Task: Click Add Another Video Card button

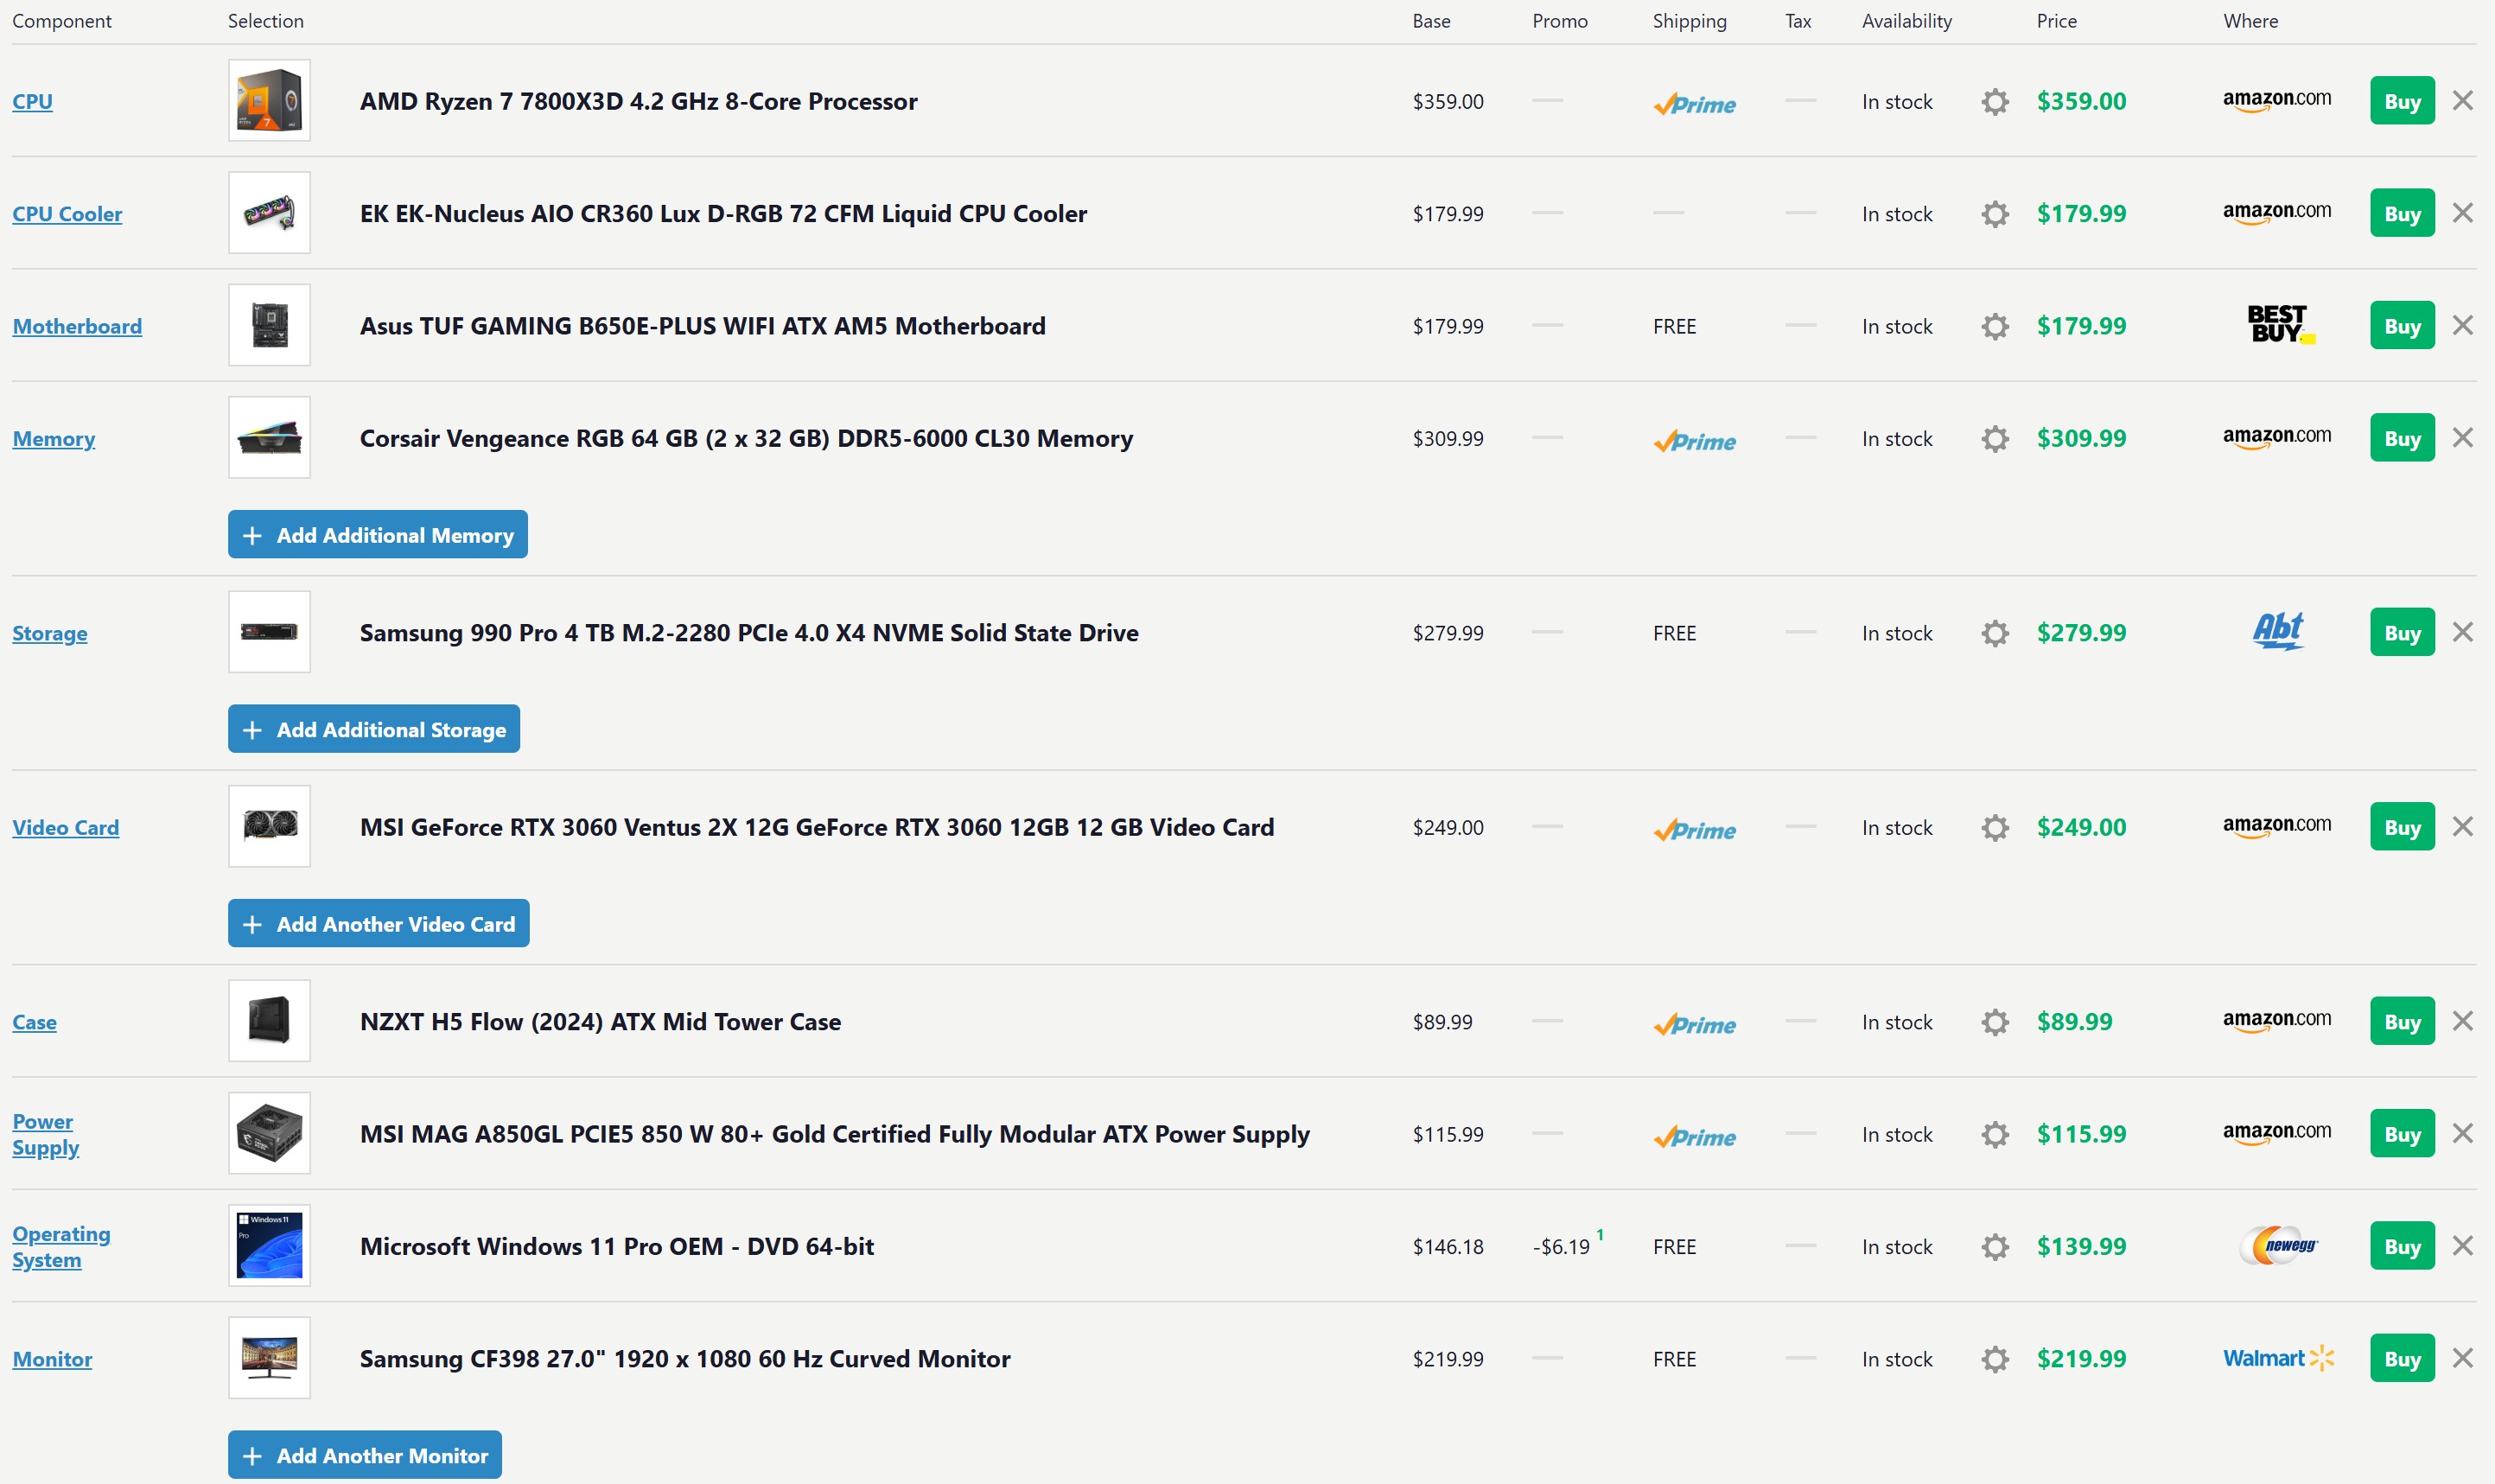Action: pyautogui.click(x=378, y=924)
